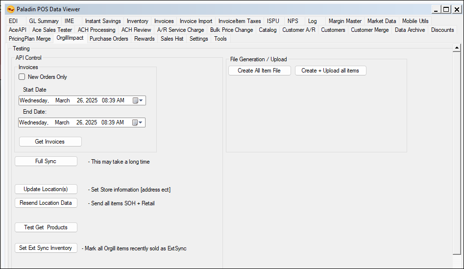
Task: Select the Customers tab
Action: [x=333, y=30]
